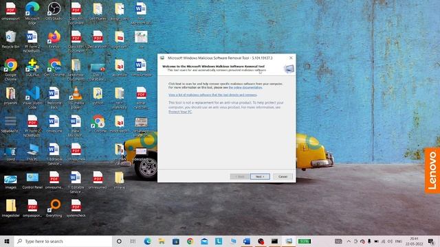The height and width of the screenshot is (247, 440).
Task: Select the This PC desktop icon
Action: [32, 152]
